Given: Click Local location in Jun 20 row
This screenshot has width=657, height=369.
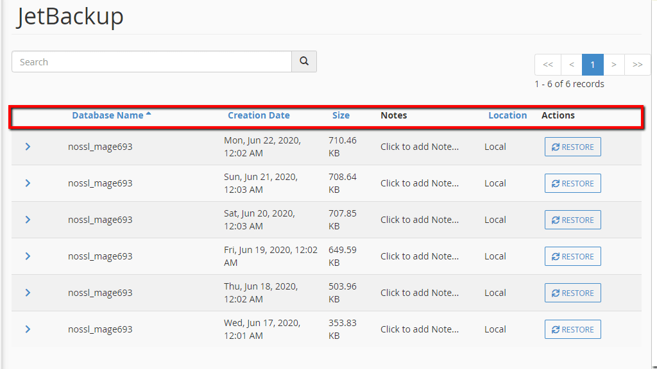Looking at the screenshot, I should (x=495, y=220).
